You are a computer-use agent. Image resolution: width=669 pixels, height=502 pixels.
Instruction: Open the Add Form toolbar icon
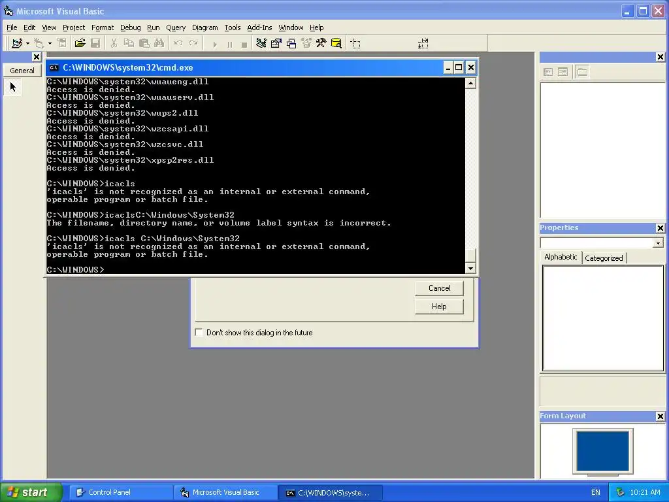(x=39, y=43)
